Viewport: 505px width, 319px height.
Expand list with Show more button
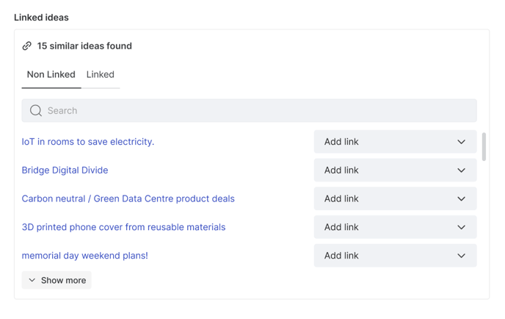coord(57,280)
